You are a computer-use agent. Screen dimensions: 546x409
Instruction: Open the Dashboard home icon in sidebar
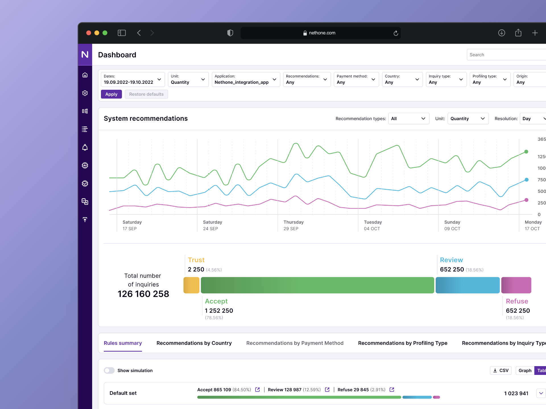pos(85,75)
